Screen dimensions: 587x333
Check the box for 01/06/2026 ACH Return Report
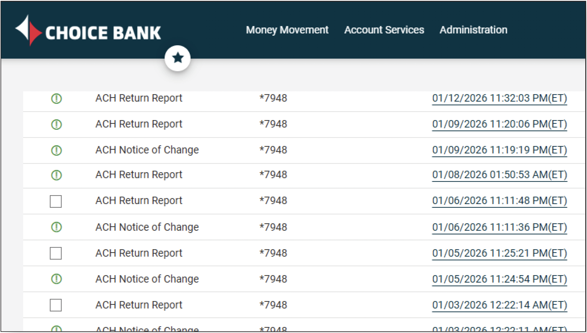click(56, 201)
